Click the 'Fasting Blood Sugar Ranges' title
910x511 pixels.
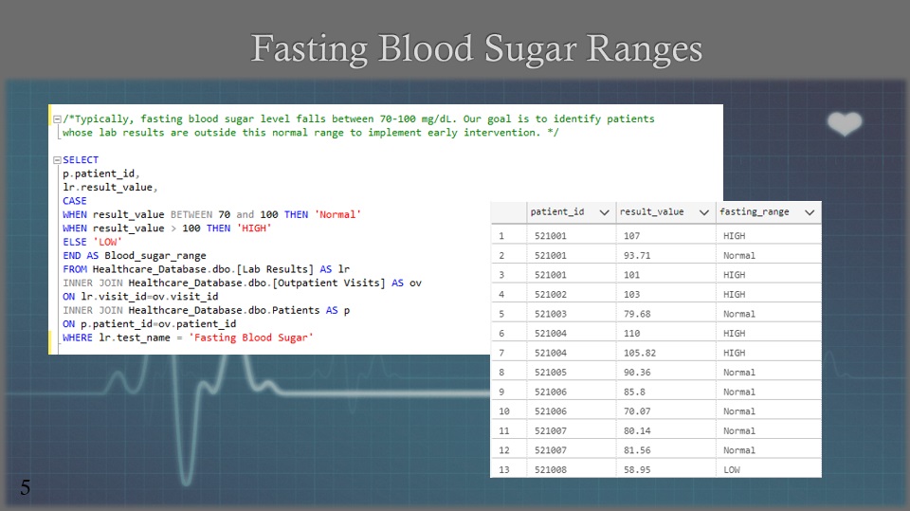(x=477, y=48)
